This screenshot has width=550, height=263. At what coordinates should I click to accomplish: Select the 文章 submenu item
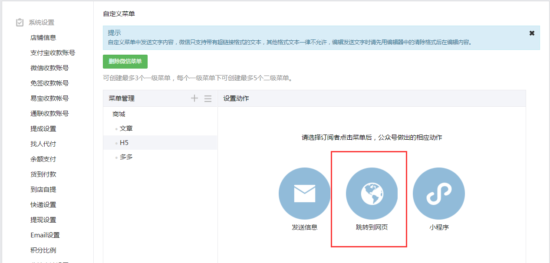pyautogui.click(x=126, y=128)
